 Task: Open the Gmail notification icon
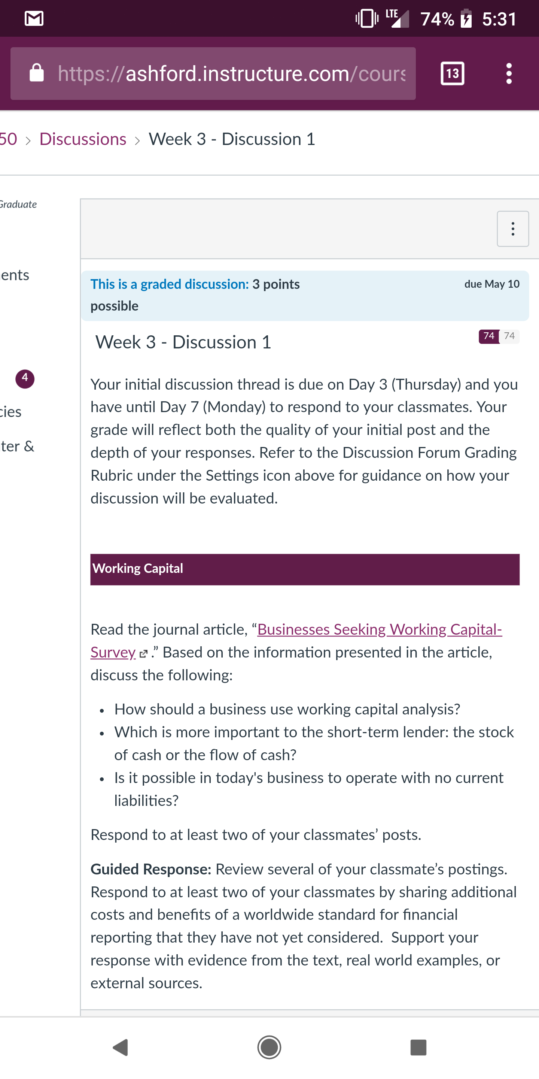click(34, 18)
